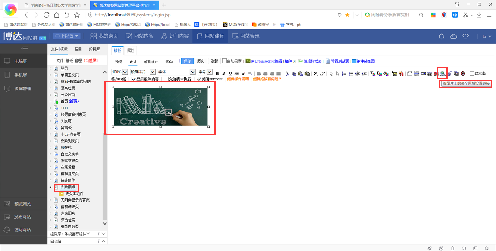Image resolution: width=496 pixels, height=251 pixels.
Task: Select 留言板 in the template tree
Action: click(66, 128)
